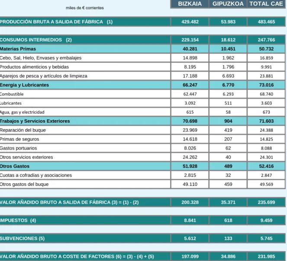
Task: Click the 'Materias Primas' row label
Action: point(18,49)
